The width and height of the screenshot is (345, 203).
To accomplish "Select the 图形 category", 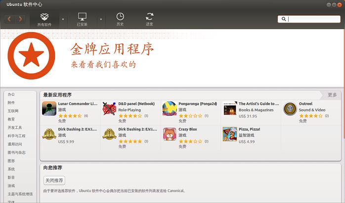I will (x=11, y=161).
